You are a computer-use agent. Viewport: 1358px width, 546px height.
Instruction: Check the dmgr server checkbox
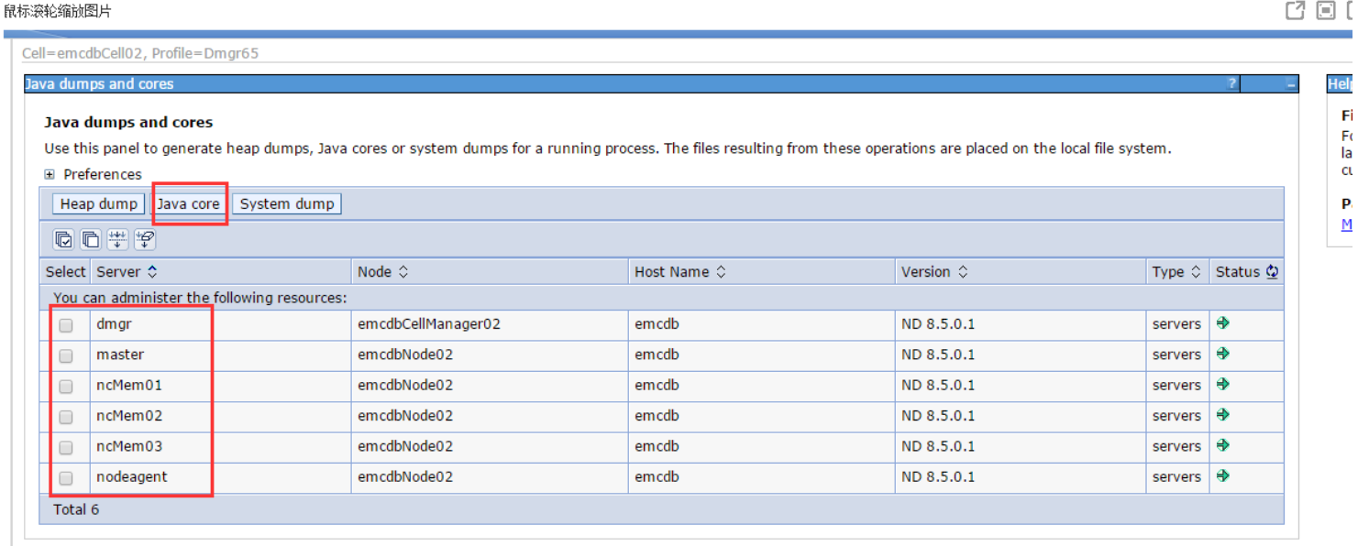pyautogui.click(x=66, y=324)
